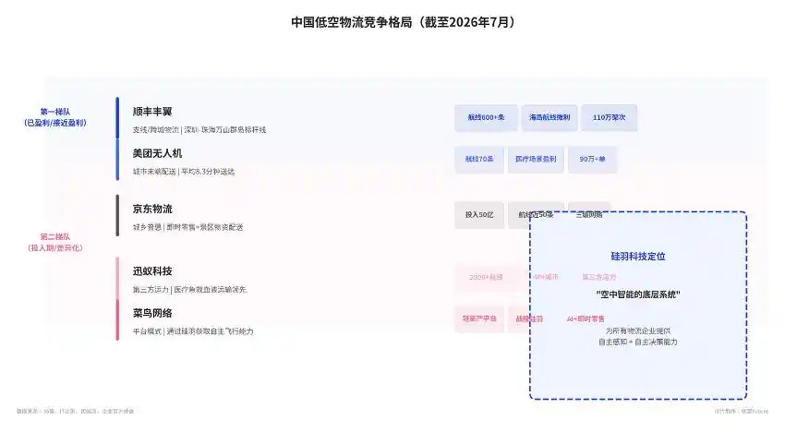The height and width of the screenshot is (432, 785).
Task: Click the 医疗场景盈利 tag
Action: (536, 159)
